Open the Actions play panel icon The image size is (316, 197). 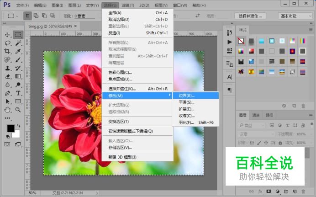click(230, 42)
